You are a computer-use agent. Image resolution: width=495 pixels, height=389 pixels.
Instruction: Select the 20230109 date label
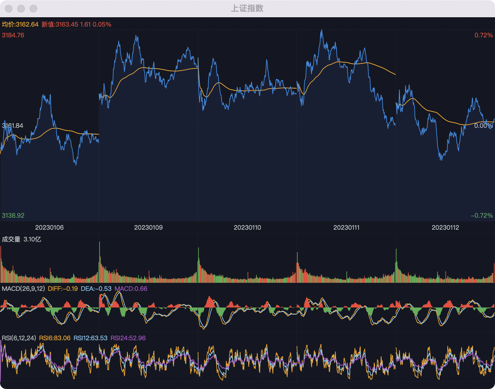(x=148, y=228)
